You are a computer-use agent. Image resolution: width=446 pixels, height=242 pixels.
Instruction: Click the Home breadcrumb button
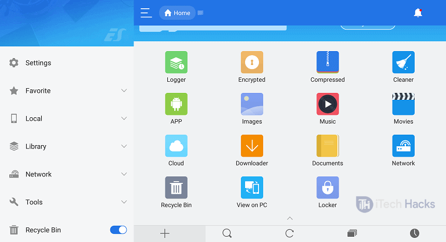(x=177, y=13)
